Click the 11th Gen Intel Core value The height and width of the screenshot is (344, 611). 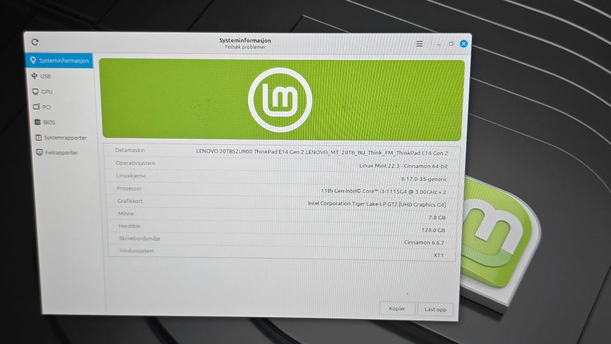click(x=383, y=192)
